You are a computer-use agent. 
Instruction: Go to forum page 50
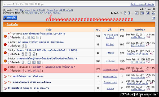142,13
